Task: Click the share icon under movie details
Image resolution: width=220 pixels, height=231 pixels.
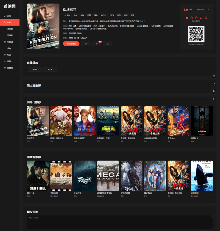Action: 107,44
